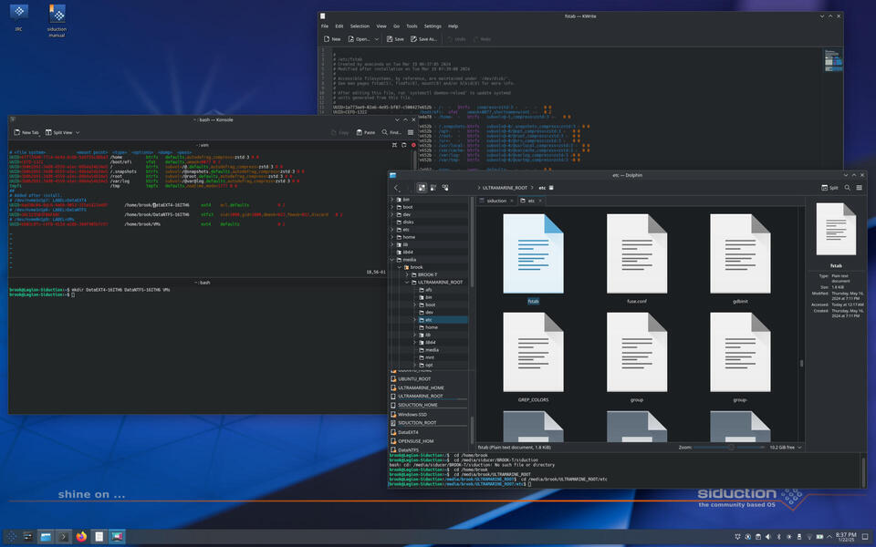
Task: Open the Split View dropdown arrow in Konsole
Action: (77, 132)
